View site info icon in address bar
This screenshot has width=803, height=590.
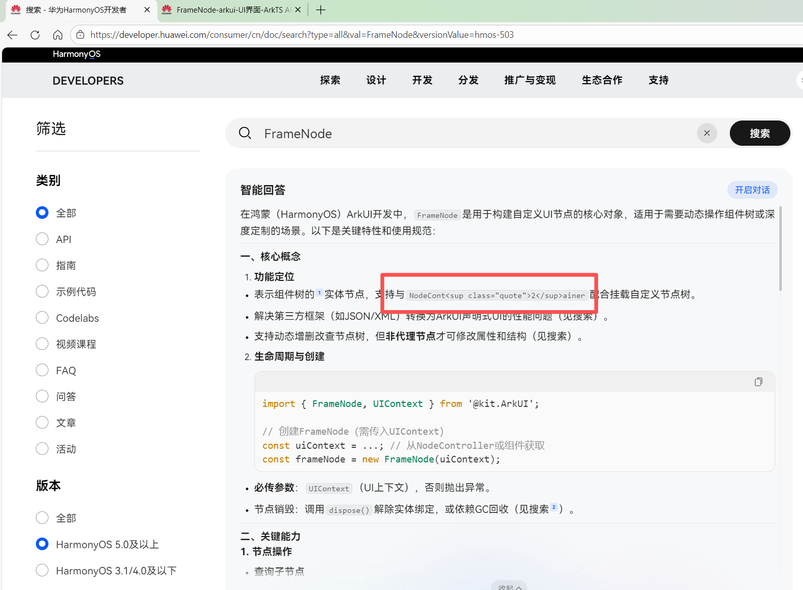click(x=80, y=35)
